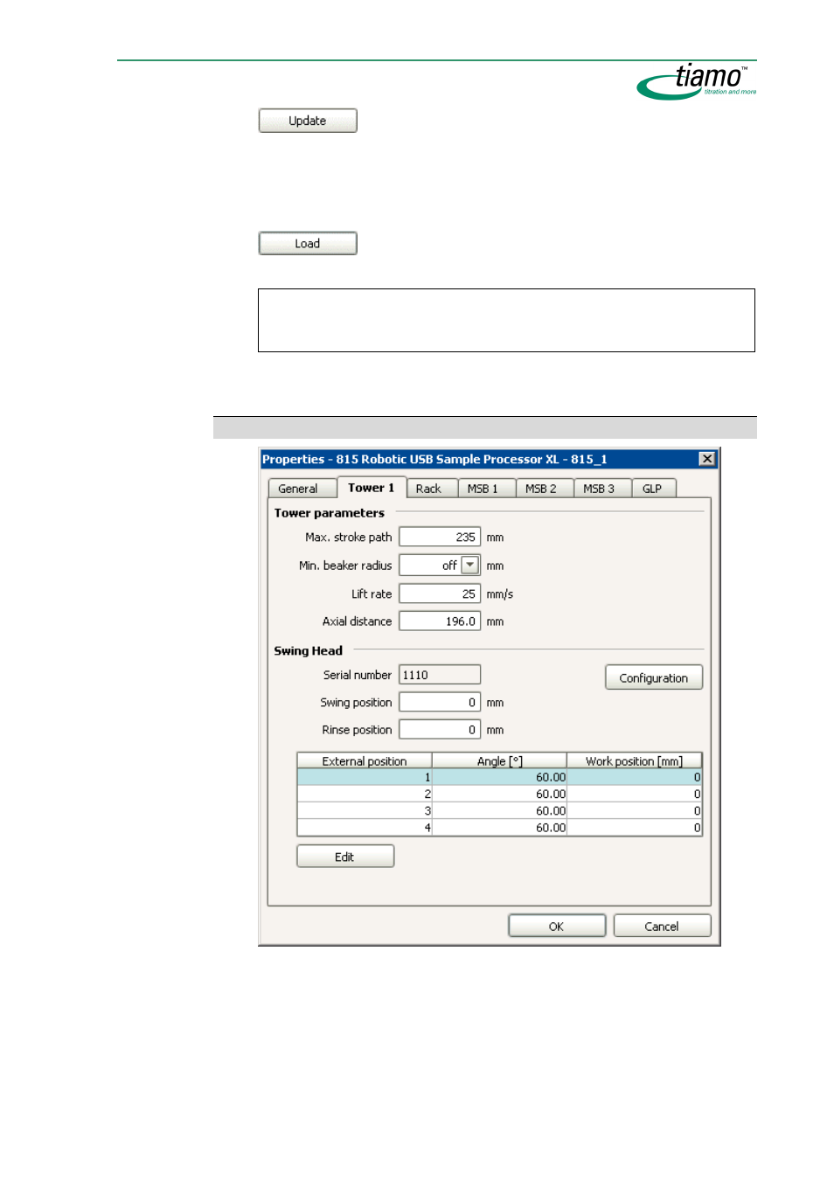Focus the Axial distance field

pos(440,621)
